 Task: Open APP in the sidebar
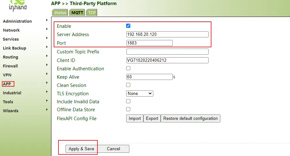(x=7, y=84)
